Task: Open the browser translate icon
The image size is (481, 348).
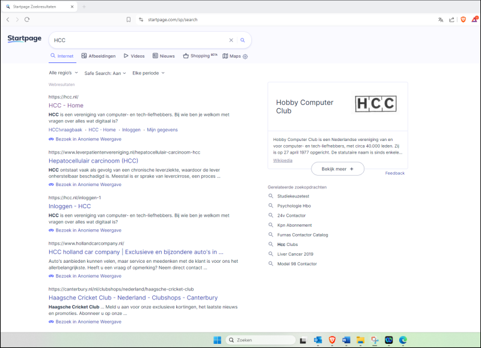Action: [441, 19]
